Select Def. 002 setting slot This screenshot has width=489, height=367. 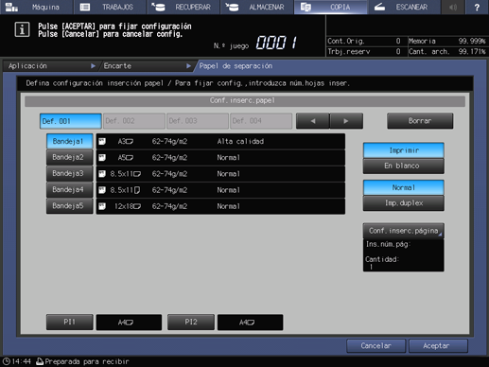[134, 121]
